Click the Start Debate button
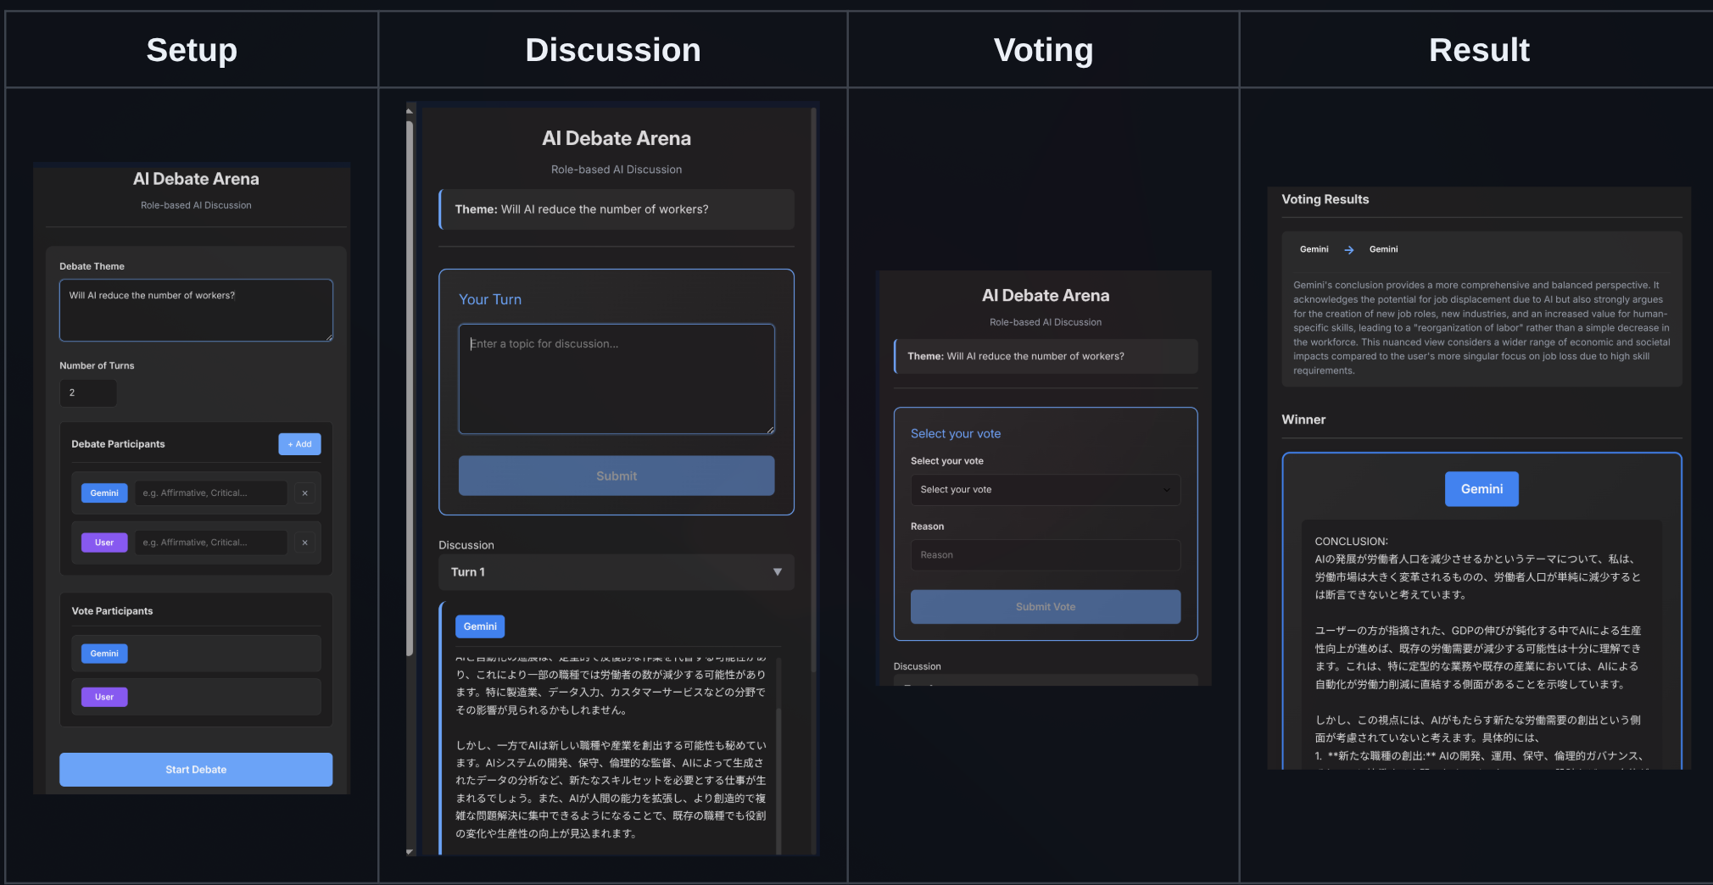The height and width of the screenshot is (885, 1713). coord(196,770)
